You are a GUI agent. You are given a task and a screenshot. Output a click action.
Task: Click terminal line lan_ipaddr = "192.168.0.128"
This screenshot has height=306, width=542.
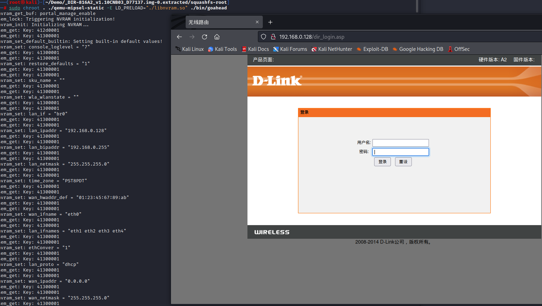[x=53, y=130]
